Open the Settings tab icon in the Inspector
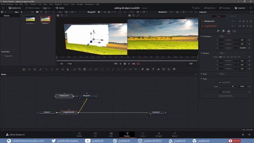The image size is (254, 143). [234, 31]
